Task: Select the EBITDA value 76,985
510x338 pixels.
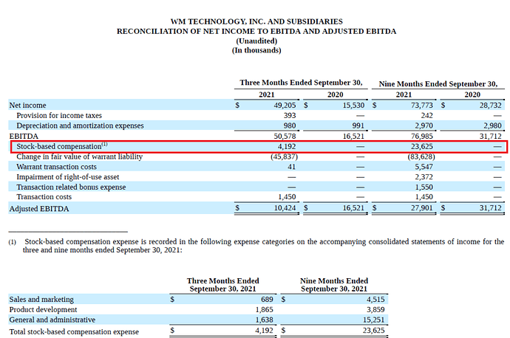Action: pyautogui.click(x=422, y=136)
